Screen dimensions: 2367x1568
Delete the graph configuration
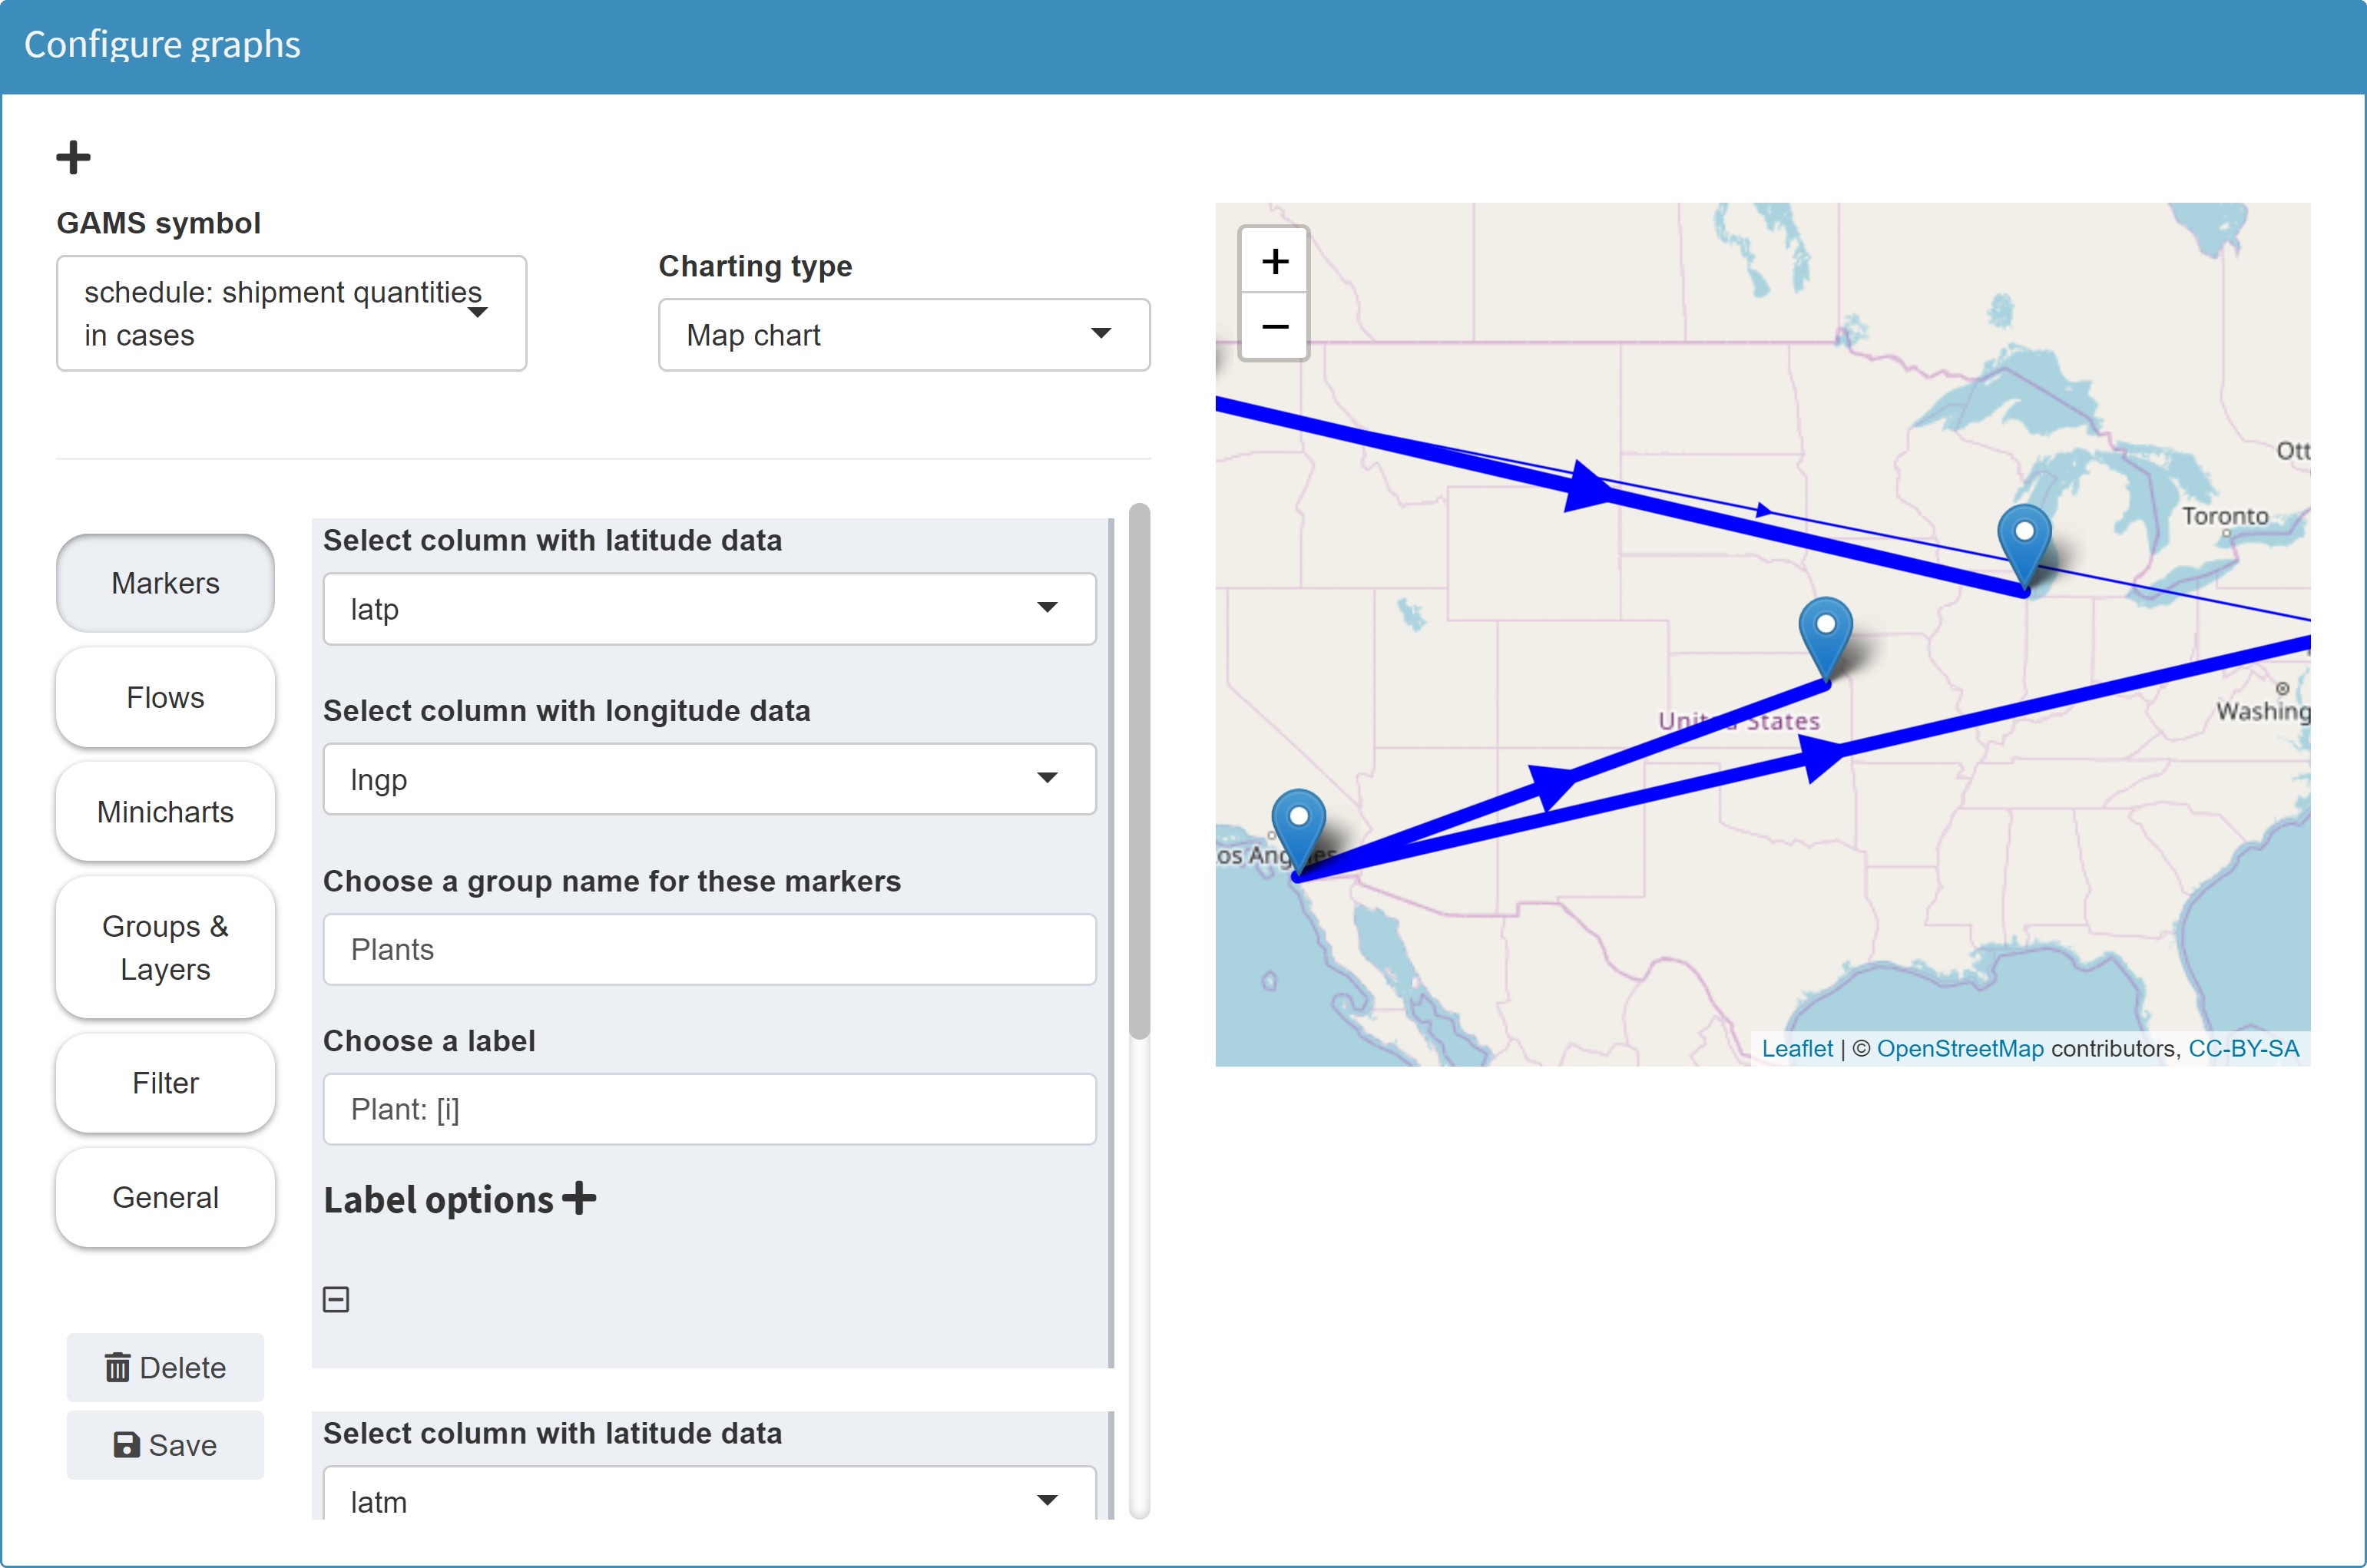click(x=165, y=1367)
